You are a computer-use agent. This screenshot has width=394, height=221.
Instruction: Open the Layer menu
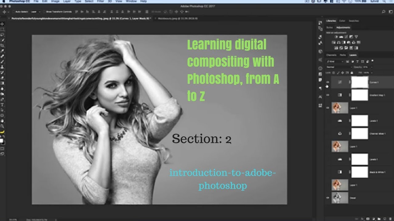point(66,2)
